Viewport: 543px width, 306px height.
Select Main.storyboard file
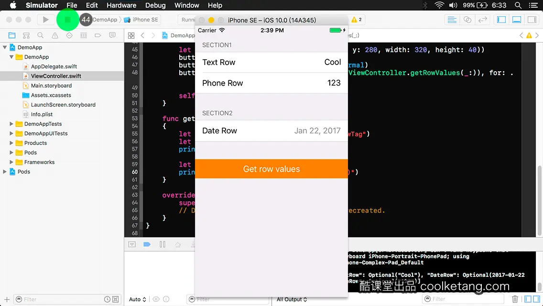(51, 86)
